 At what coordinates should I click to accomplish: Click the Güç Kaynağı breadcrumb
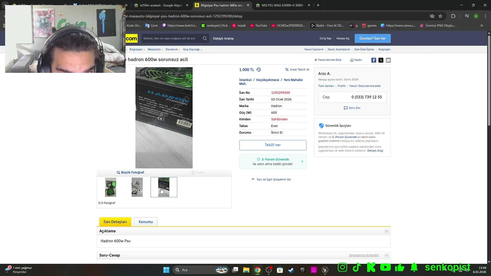(x=191, y=49)
